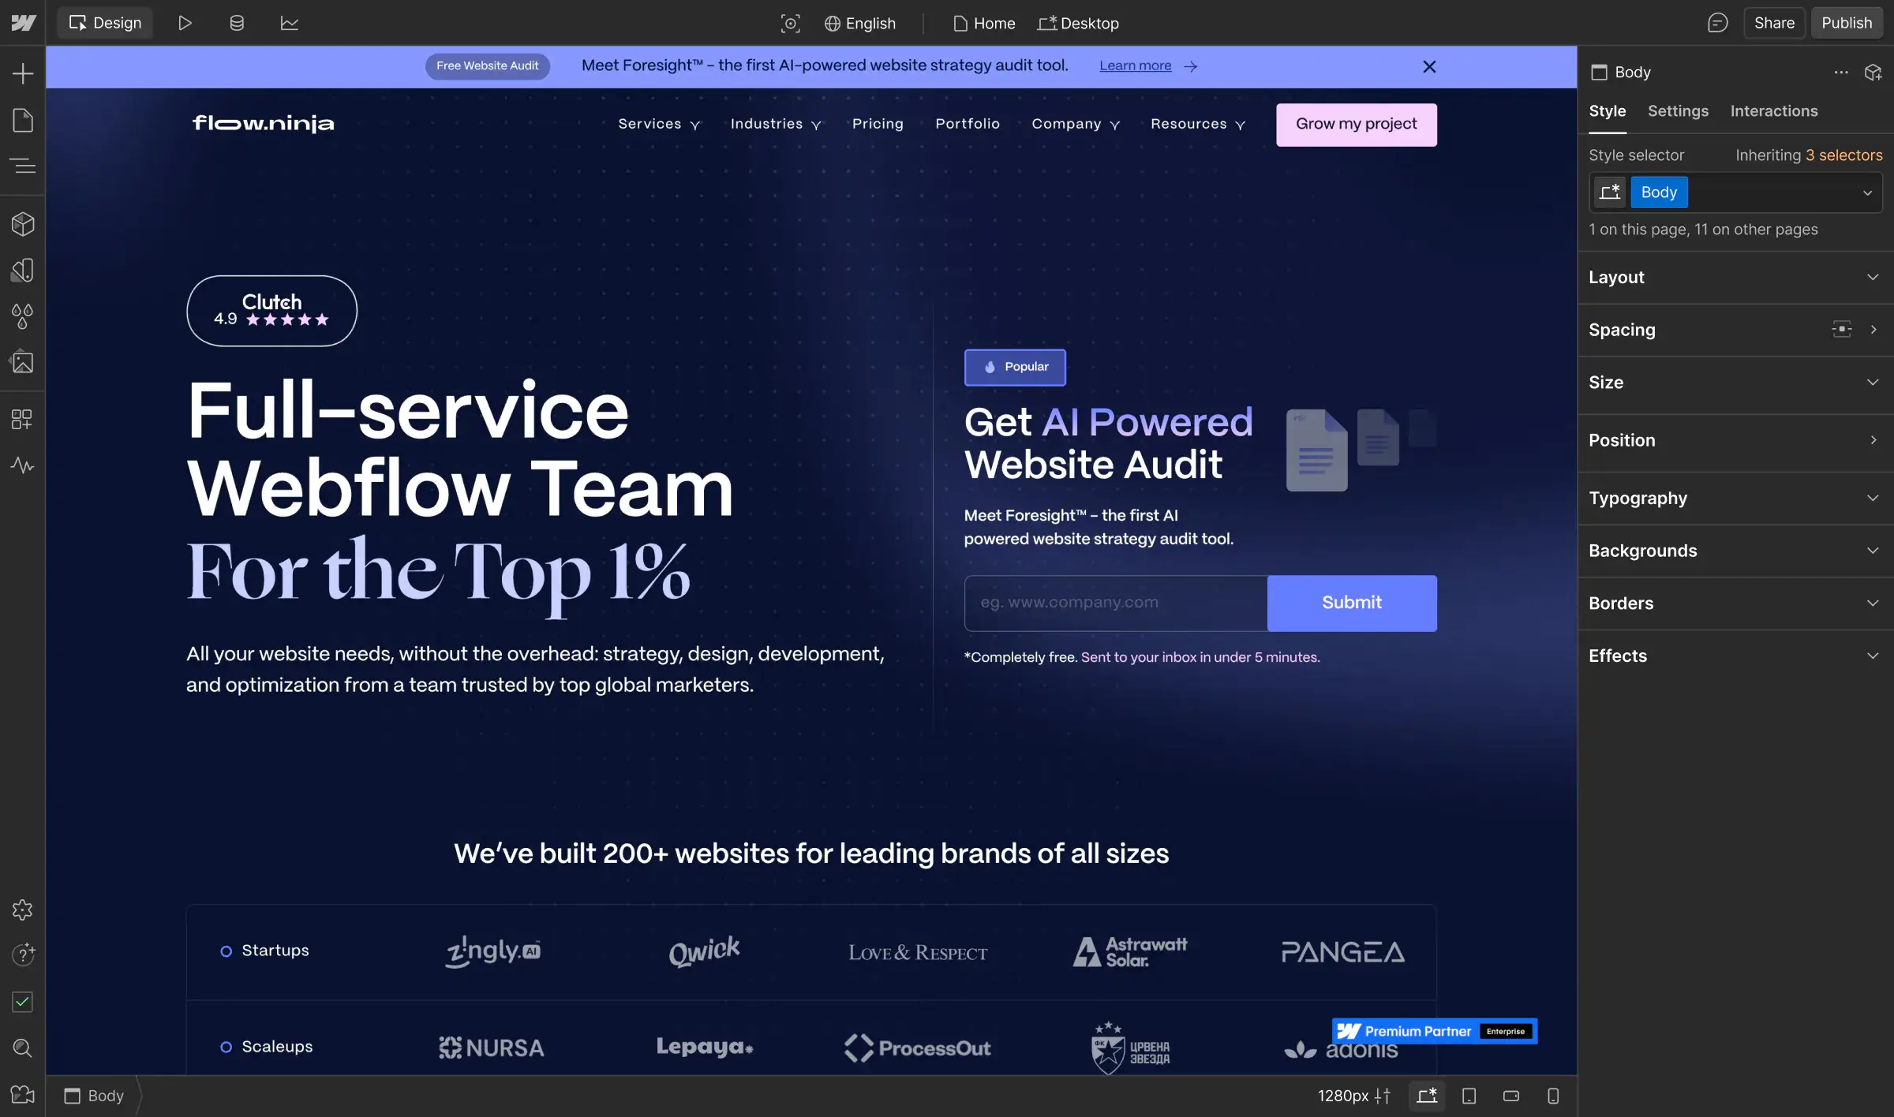Open the comments bubble icon
The image size is (1894, 1117).
1717,23
